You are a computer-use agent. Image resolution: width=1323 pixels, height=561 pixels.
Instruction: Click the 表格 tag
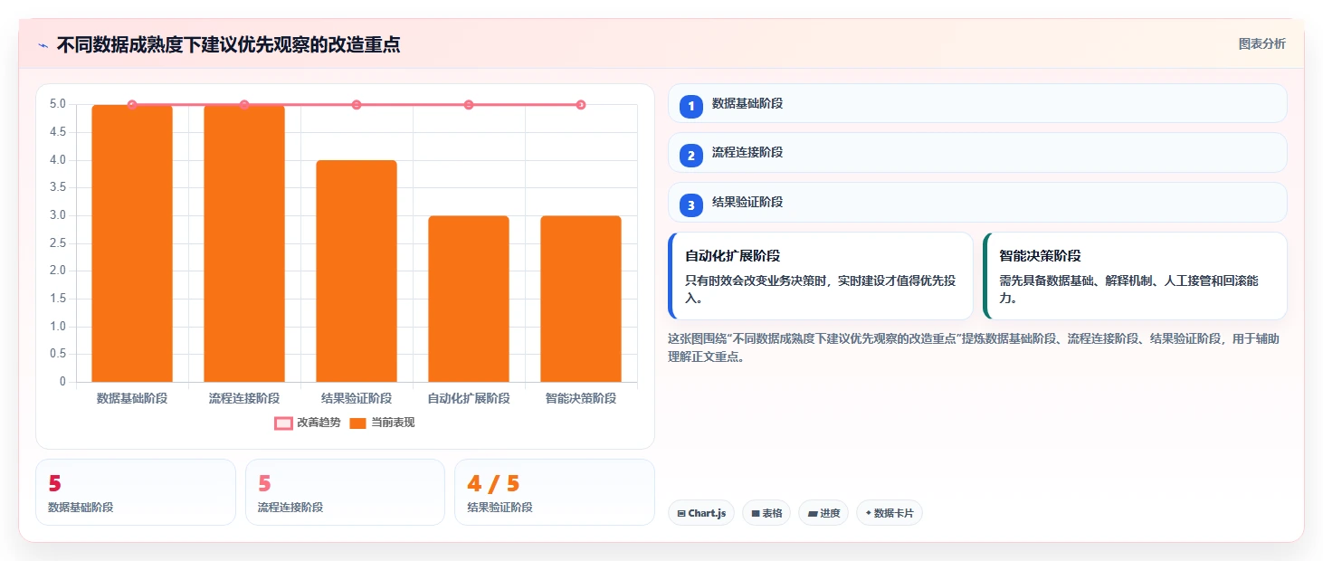pos(766,513)
